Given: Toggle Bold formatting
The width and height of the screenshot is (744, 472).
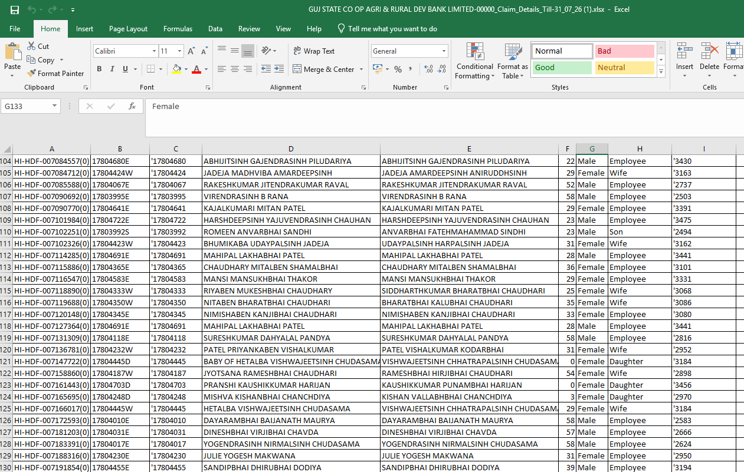Looking at the screenshot, I should click(99, 69).
